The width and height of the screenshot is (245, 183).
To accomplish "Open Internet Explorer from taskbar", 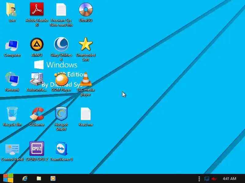I will pos(25,178).
